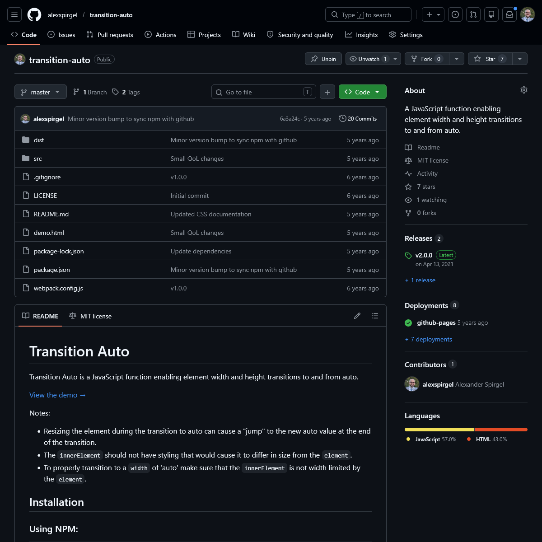Open repositories icon in top header
Screen dimensions: 542x542
click(x=491, y=14)
